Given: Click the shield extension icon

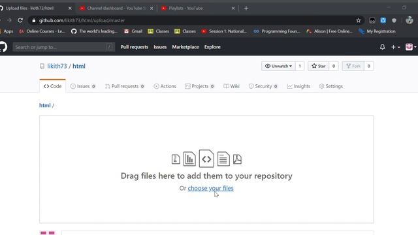Looking at the screenshot, I should 394,20.
